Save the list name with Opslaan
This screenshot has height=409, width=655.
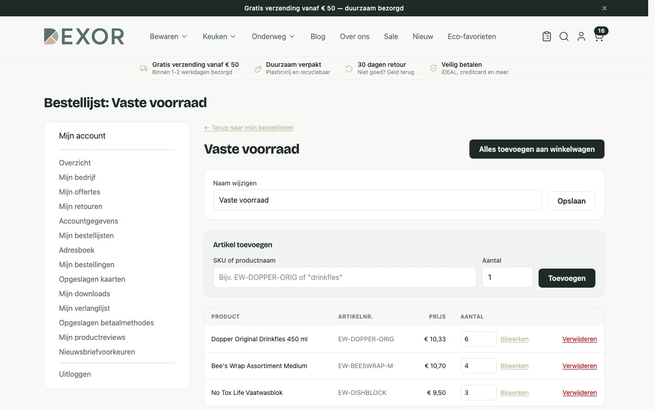click(x=571, y=201)
